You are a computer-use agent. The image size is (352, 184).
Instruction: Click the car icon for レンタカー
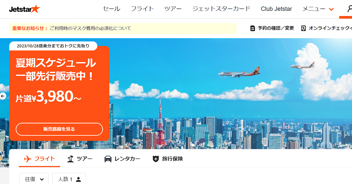pos(108,159)
